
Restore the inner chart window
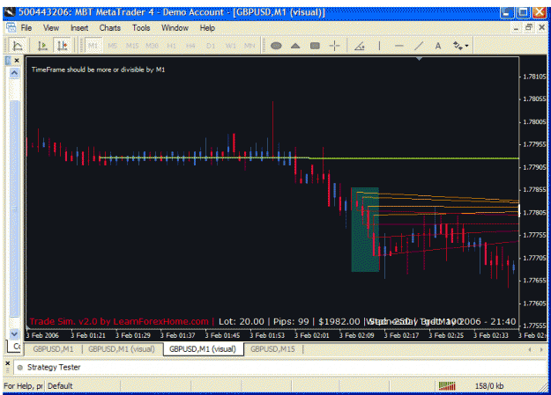pyautogui.click(x=529, y=28)
